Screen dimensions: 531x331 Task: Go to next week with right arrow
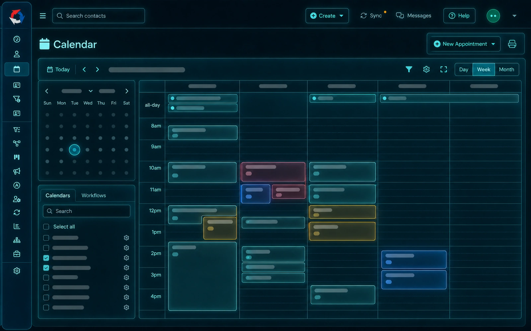click(97, 70)
